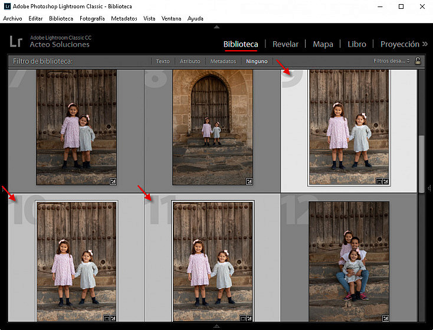
Task: Select photo 11 thumbnail in the grid
Action: [x=212, y=262]
